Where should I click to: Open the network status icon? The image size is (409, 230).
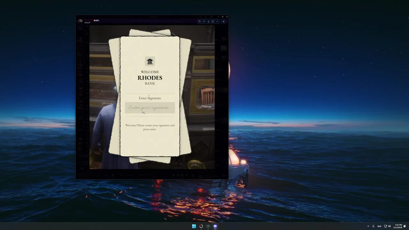coord(385,226)
